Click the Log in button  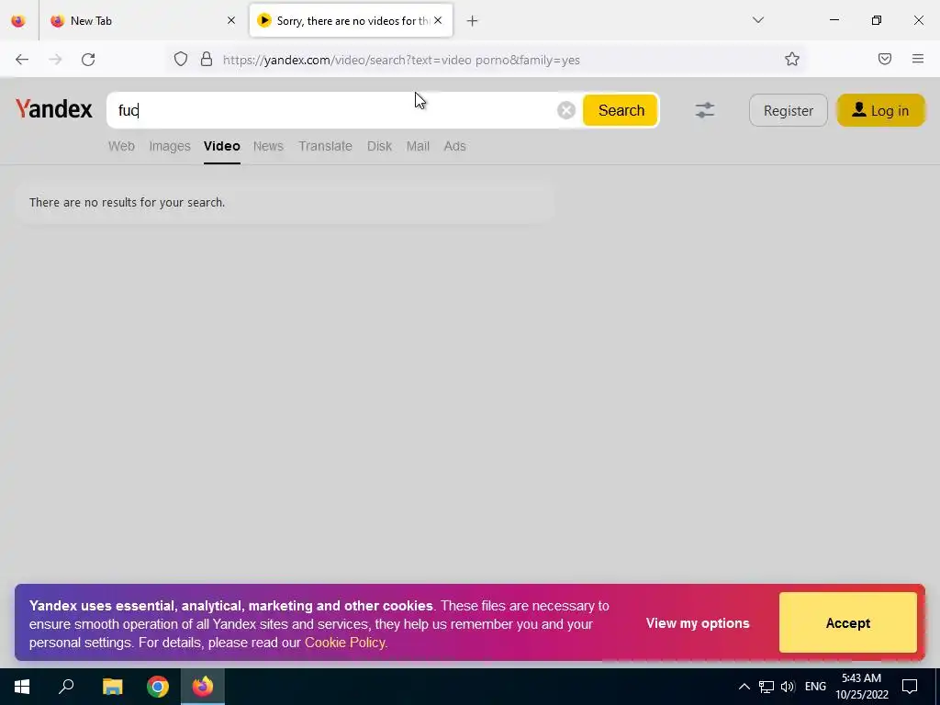click(880, 110)
